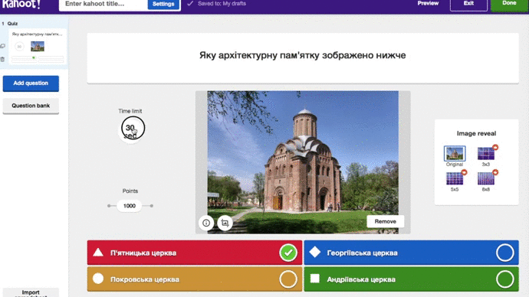Click the church image in the question
Viewport: 529px width, 297px height.
[303, 162]
